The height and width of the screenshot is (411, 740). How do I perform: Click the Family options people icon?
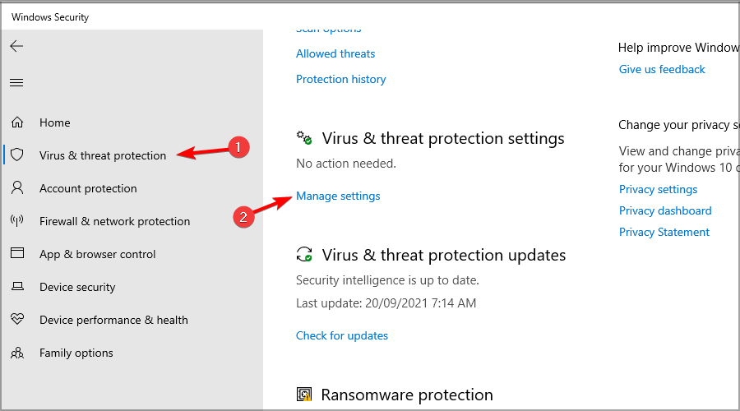(x=17, y=353)
